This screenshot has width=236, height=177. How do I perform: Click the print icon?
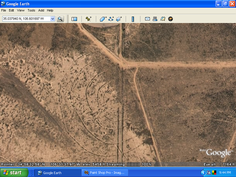click(155, 19)
